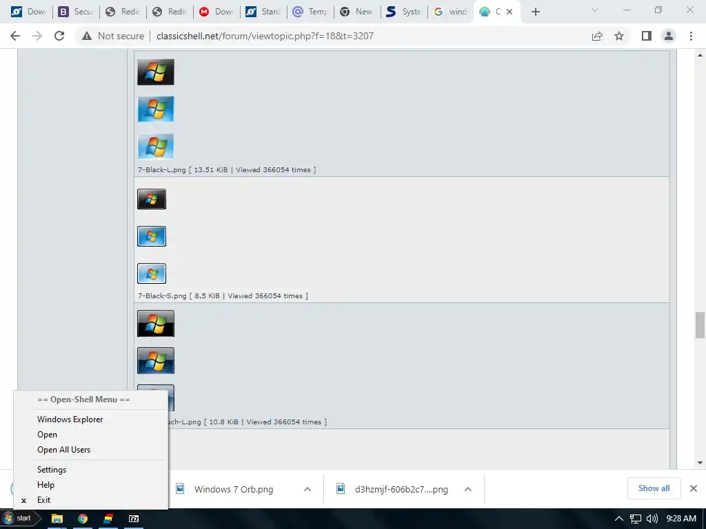Switch to the Secur tab

(x=76, y=12)
